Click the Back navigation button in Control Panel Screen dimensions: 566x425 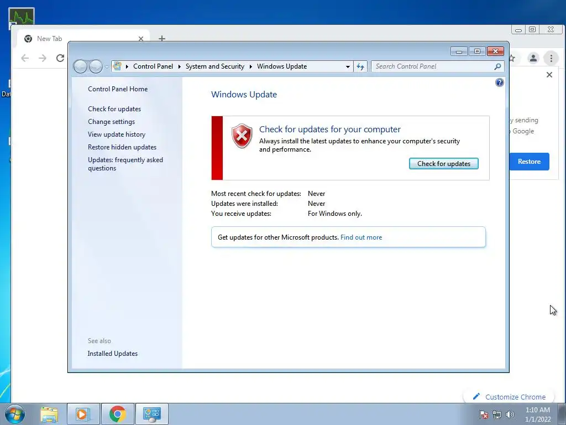click(x=80, y=66)
